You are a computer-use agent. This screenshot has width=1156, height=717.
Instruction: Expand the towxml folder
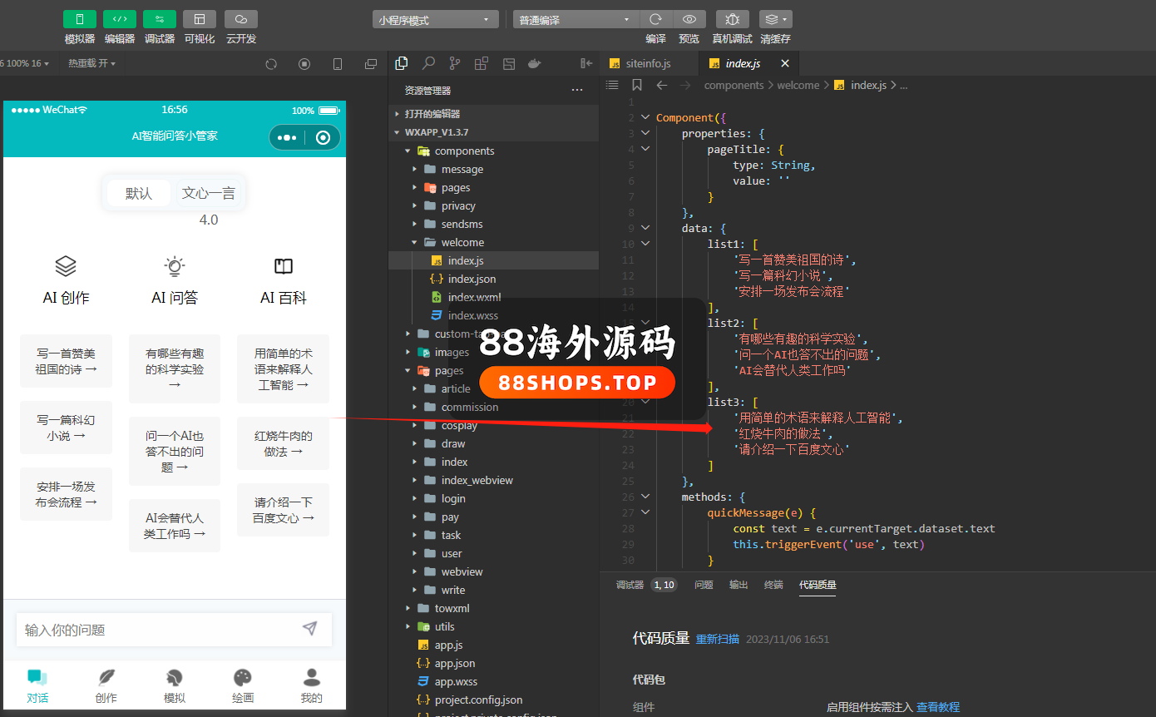452,608
